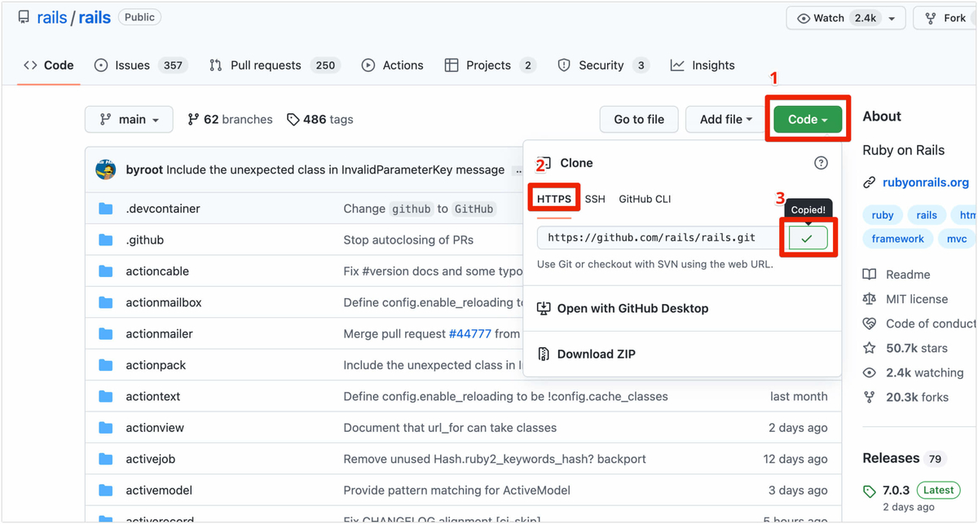Click the Open with GitHub Desktop icon
Screen dimensions: 978x524
click(544, 308)
